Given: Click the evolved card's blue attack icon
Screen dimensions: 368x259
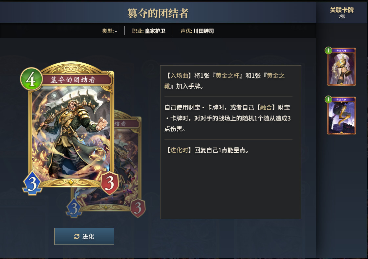Looking at the screenshot, I should click(x=74, y=208).
